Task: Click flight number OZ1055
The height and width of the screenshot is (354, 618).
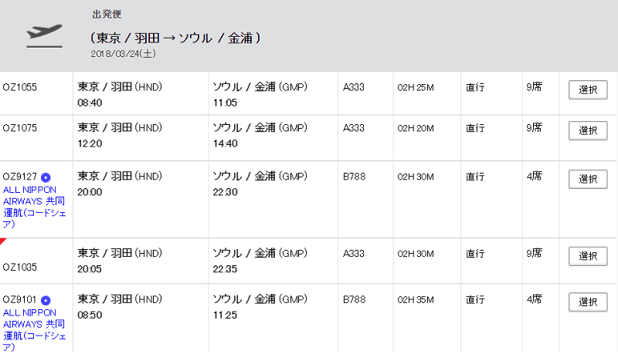Action: (x=20, y=87)
